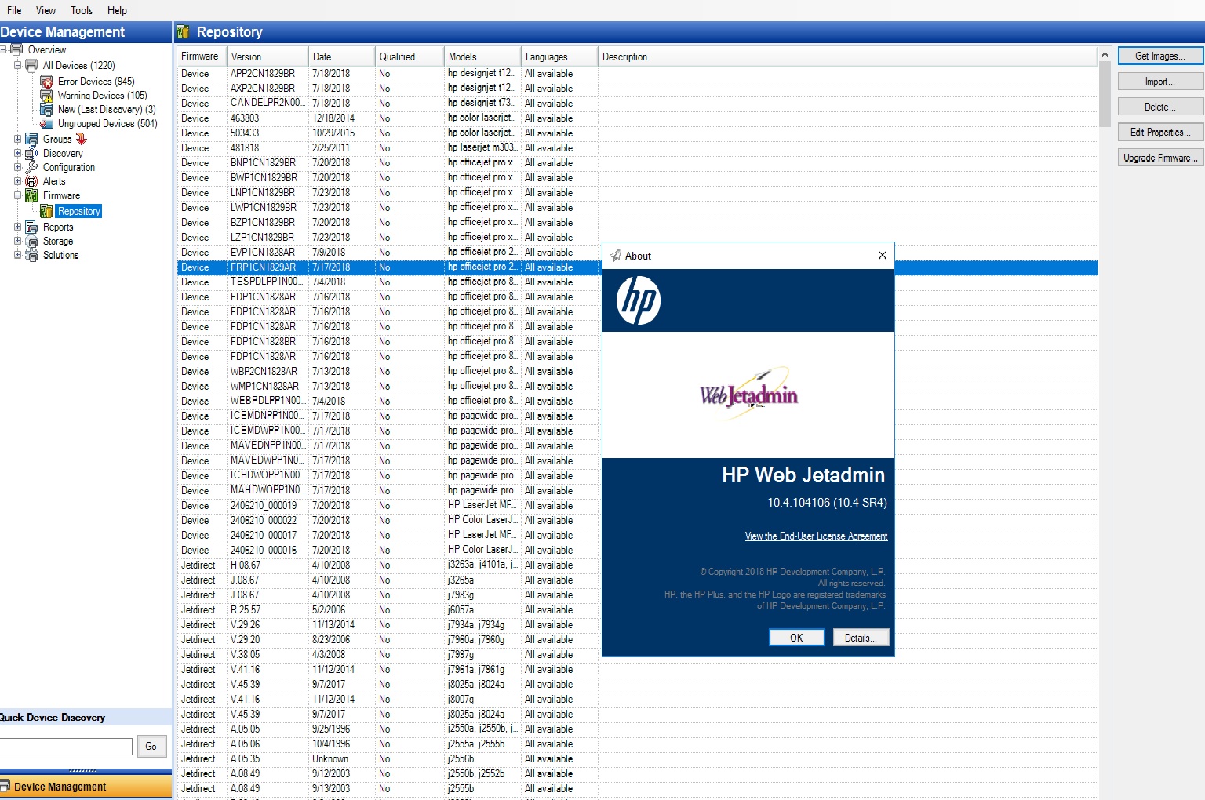Expand the Groups tree node
The image size is (1205, 800).
[x=17, y=139]
